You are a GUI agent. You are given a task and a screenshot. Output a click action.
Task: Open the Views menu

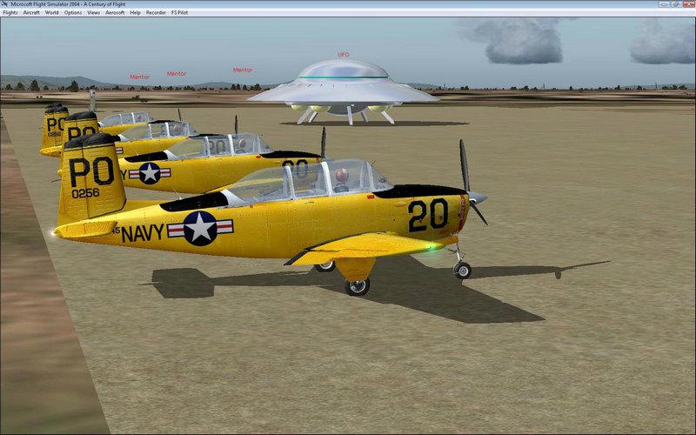(x=94, y=12)
